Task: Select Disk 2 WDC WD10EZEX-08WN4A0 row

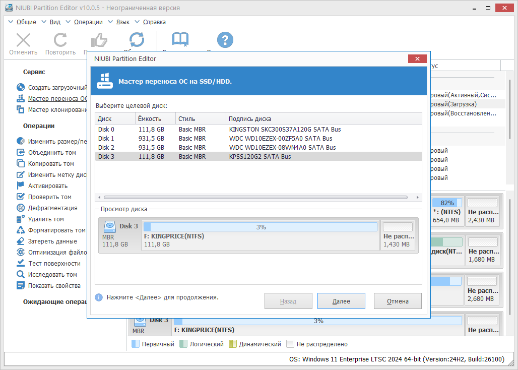Action: (258, 147)
